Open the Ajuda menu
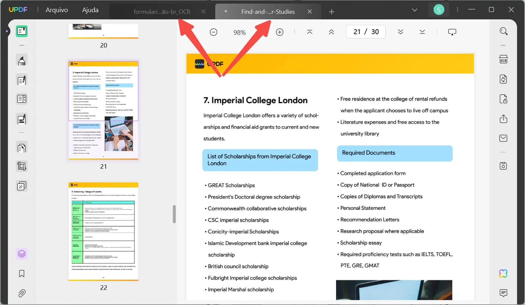The width and height of the screenshot is (525, 305). point(90,10)
